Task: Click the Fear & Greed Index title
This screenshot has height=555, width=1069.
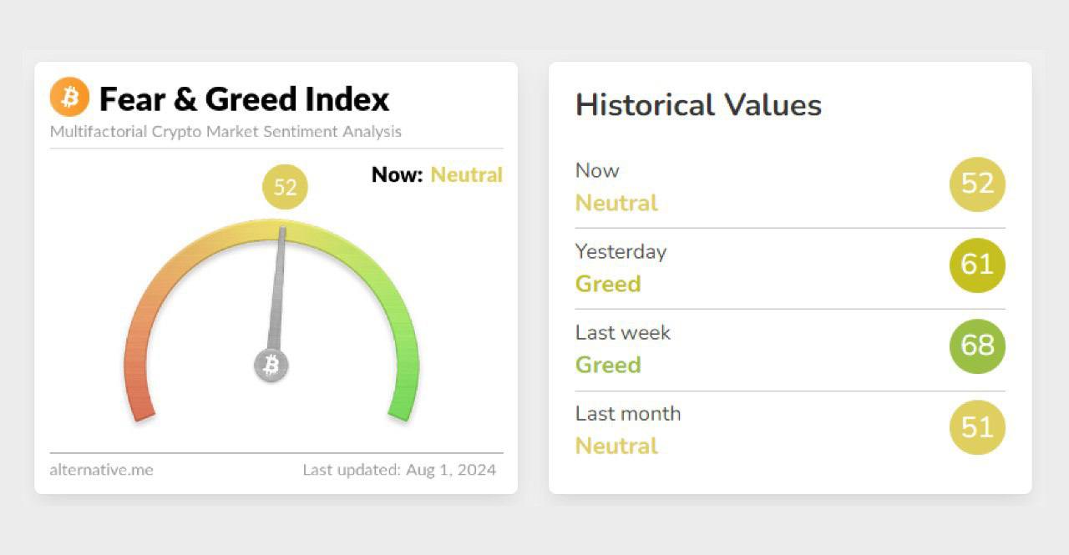Action: [x=244, y=99]
